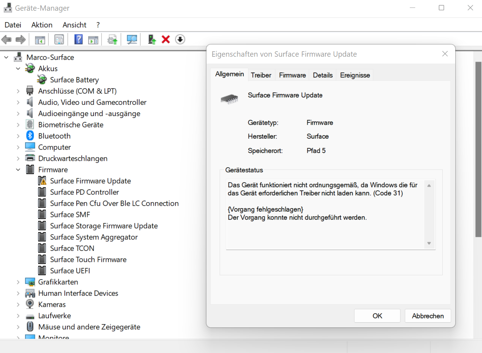Expand Audio, Video und Gamecontroller category
The image size is (482, 353).
point(18,102)
